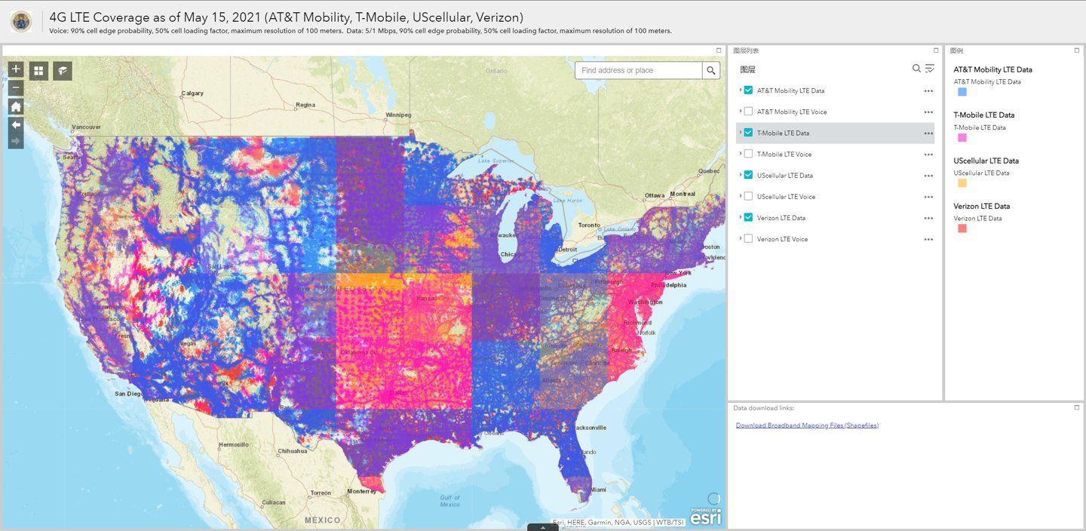Expand the AT&T Mobility LTE Data layer
This screenshot has height=531, width=1086.
(x=740, y=91)
